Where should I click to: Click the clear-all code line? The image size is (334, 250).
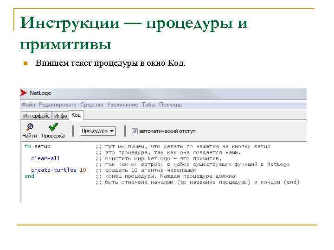[45, 158]
